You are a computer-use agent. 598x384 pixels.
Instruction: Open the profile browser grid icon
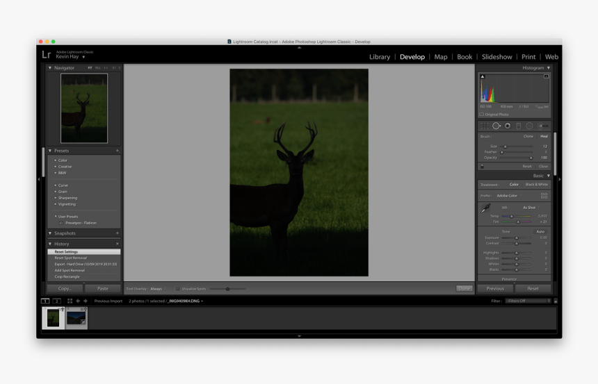click(544, 196)
